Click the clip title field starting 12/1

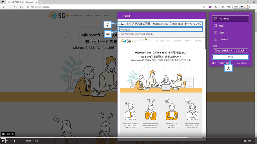pyautogui.click(x=160, y=24)
